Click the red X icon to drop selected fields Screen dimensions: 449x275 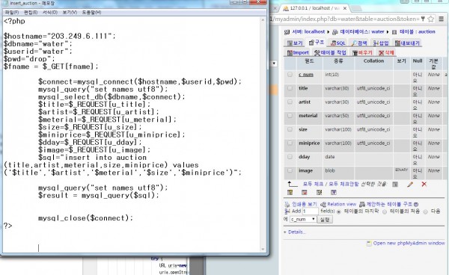coord(424,185)
